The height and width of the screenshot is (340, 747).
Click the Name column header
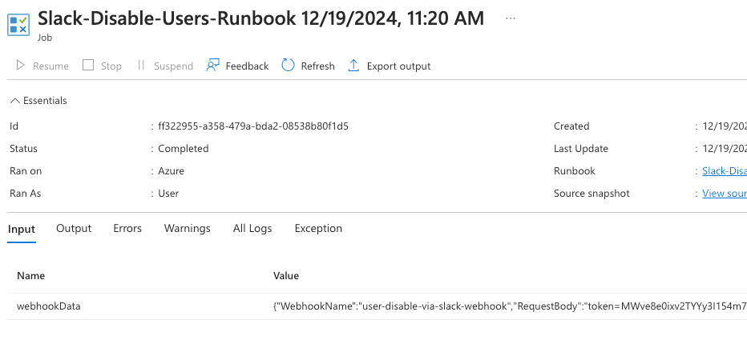31,275
